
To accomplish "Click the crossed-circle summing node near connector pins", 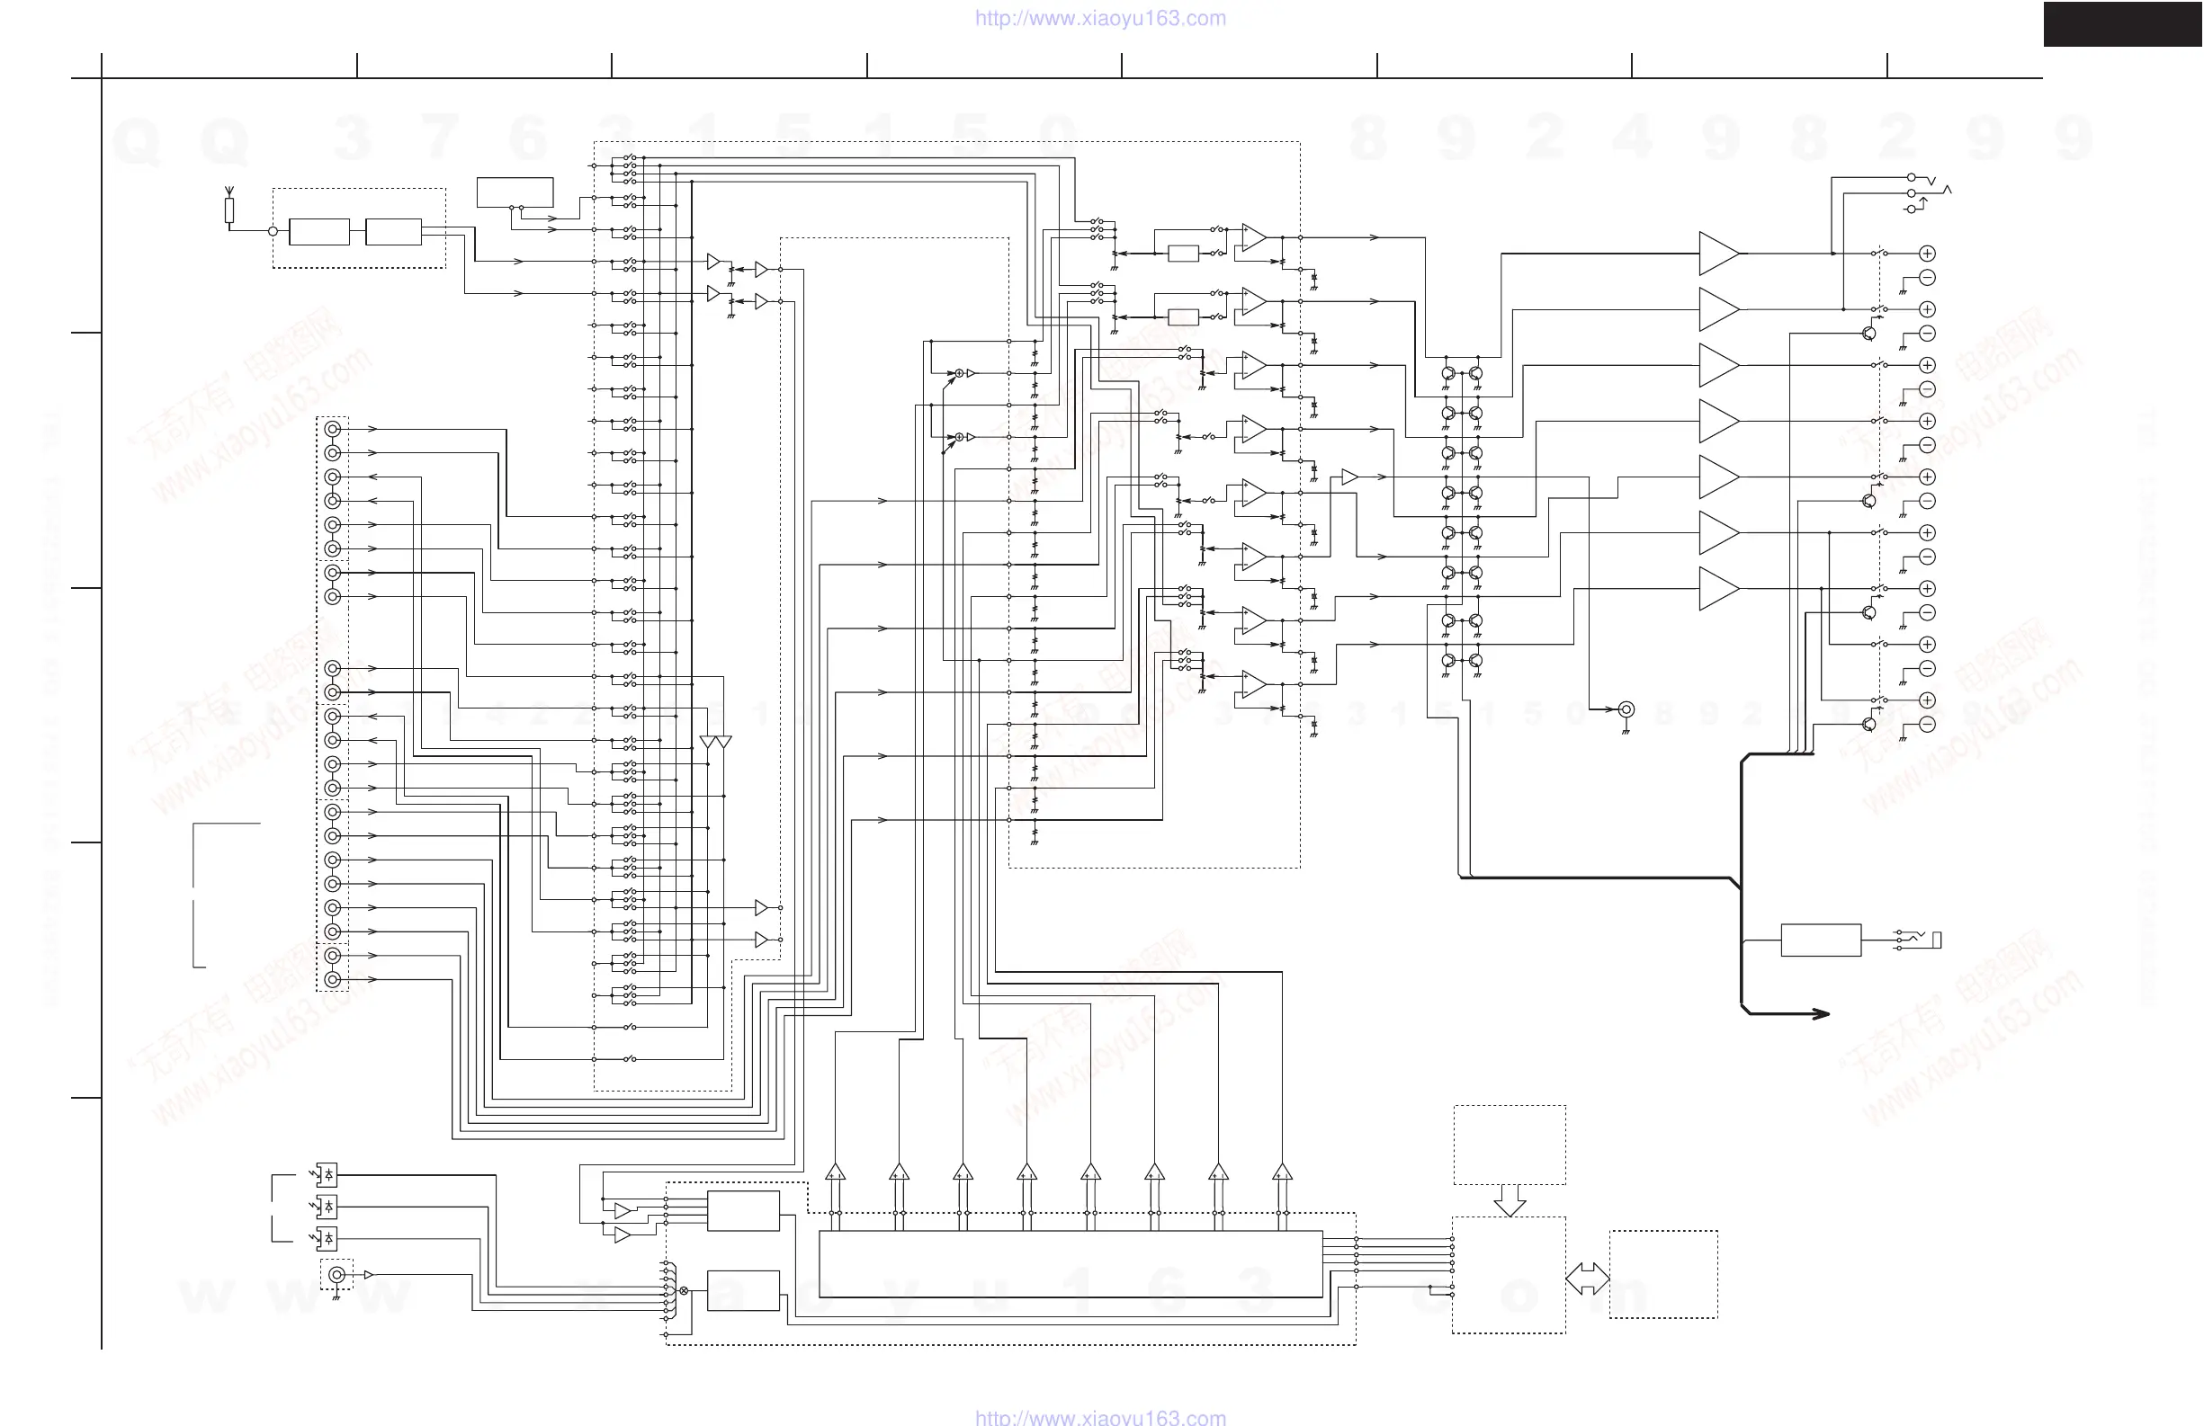I will [685, 1290].
